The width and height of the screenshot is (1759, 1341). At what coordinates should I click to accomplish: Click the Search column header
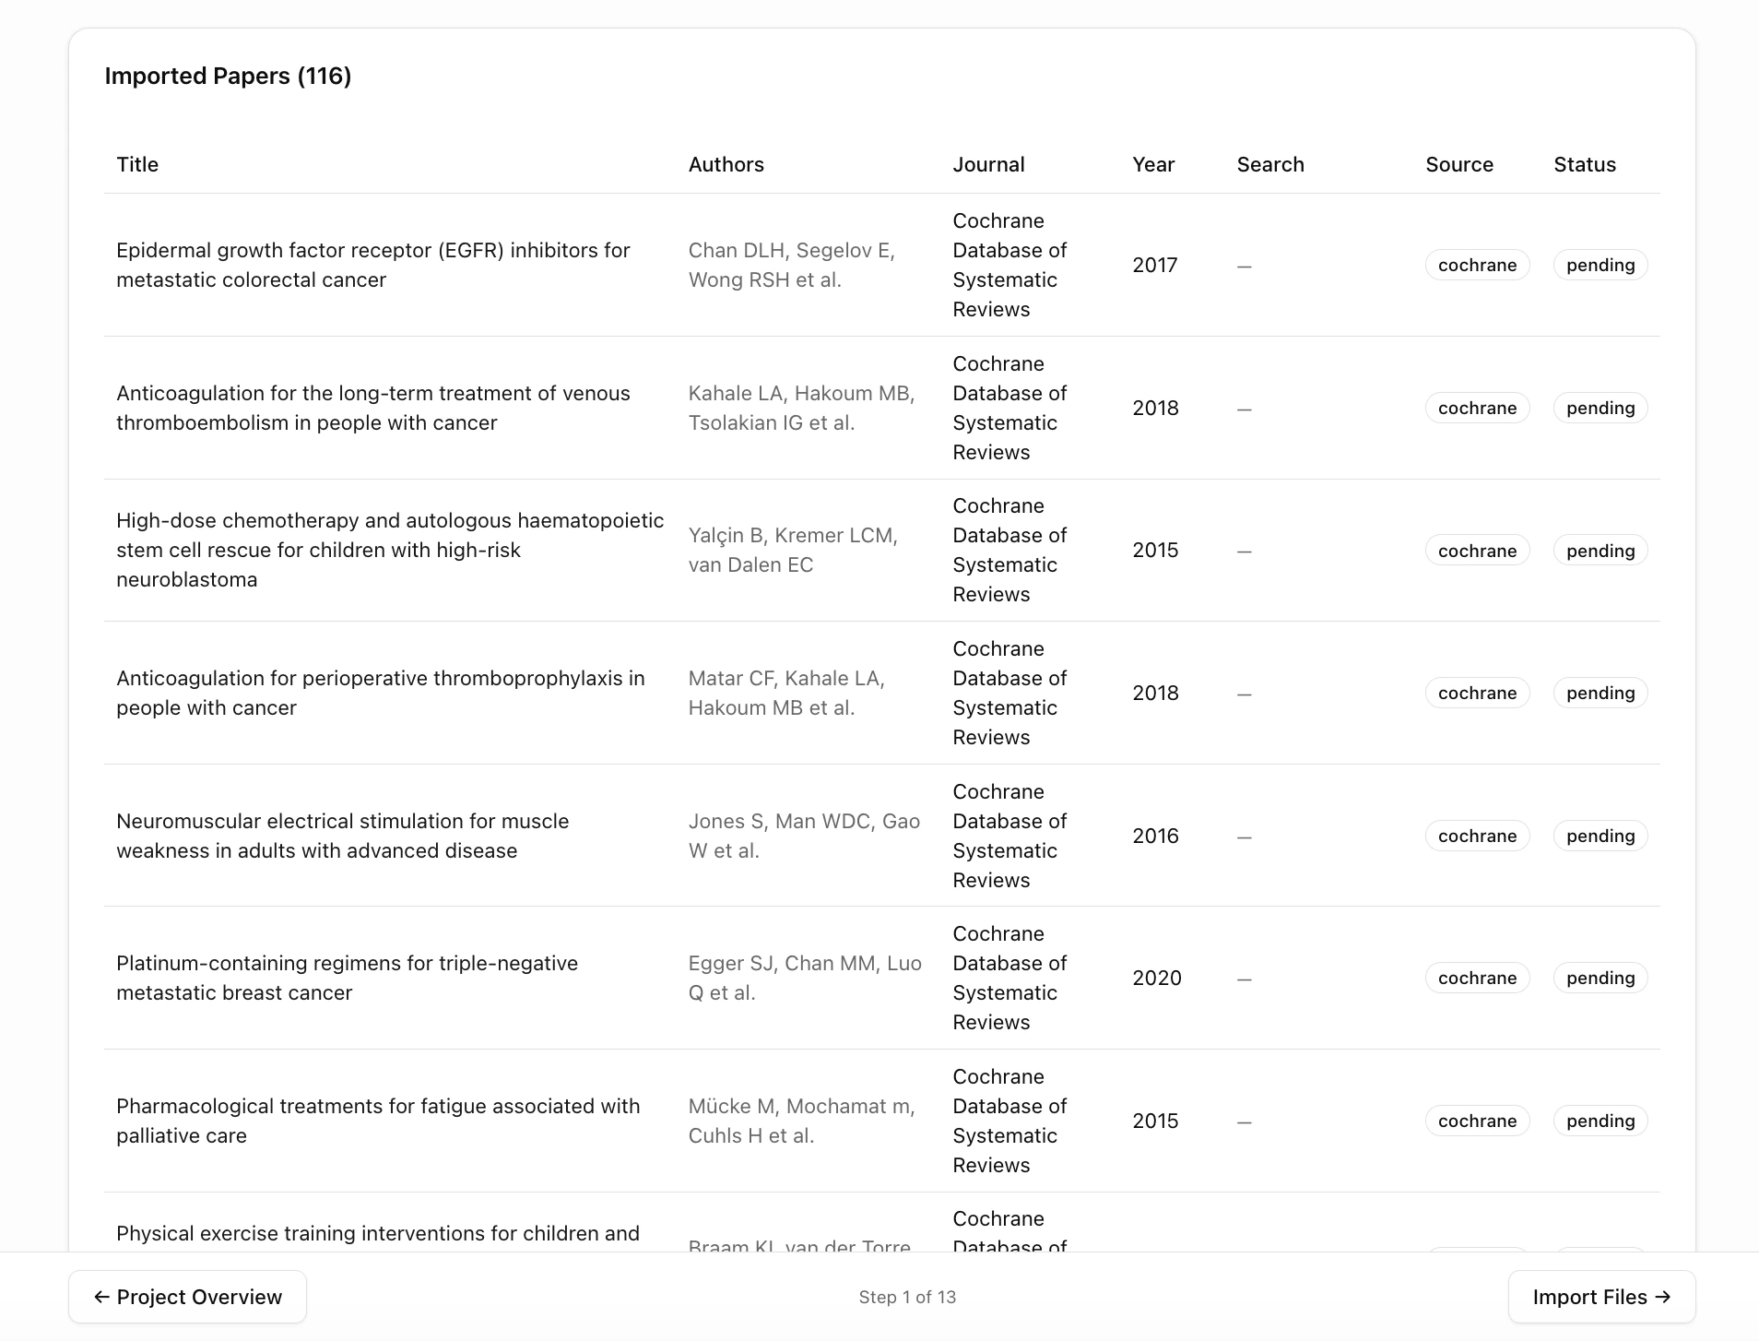pos(1270,164)
